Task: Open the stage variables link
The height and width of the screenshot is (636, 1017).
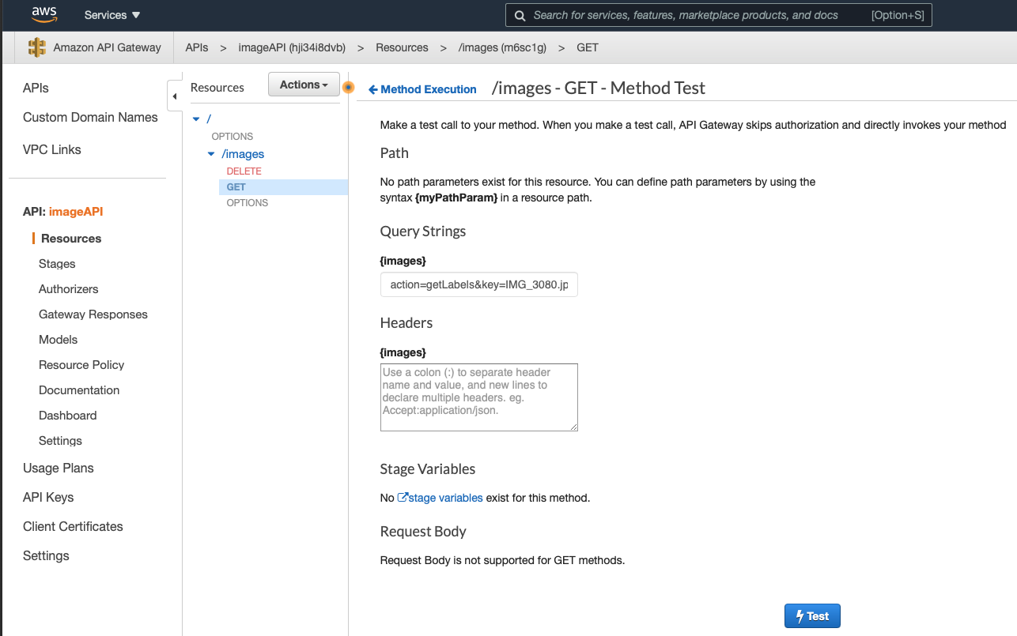Action: 440,498
